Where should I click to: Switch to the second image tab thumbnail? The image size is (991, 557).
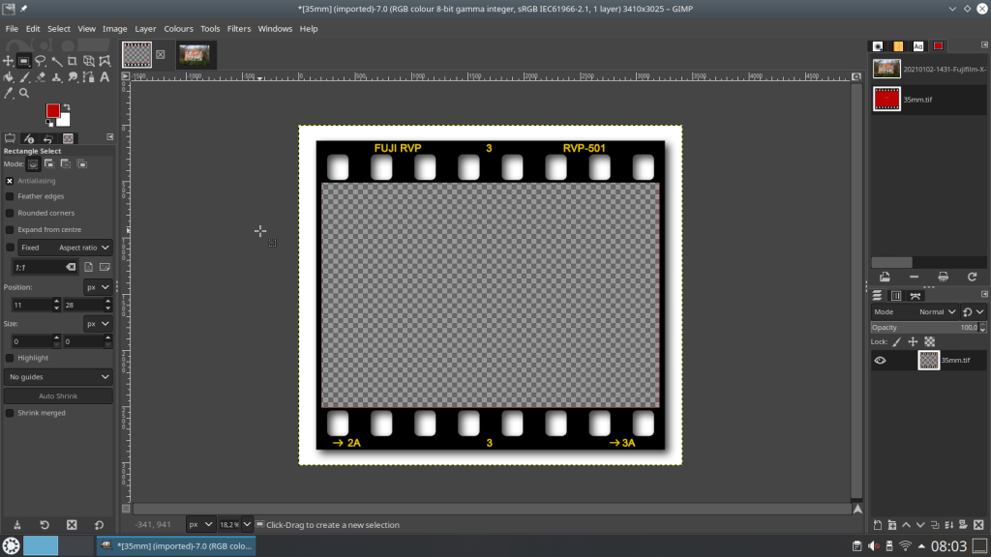(195, 55)
